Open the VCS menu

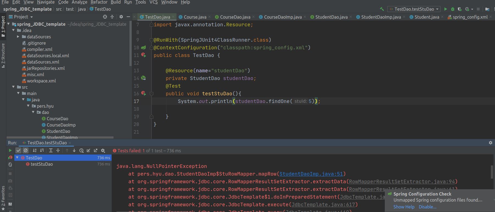point(153,2)
